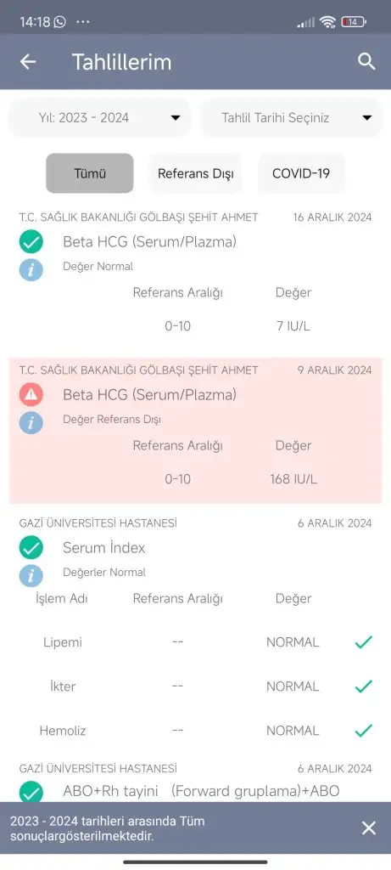The height and width of the screenshot is (870, 391).
Task: Switch to the Referans Dışı filter
Action: tap(196, 173)
